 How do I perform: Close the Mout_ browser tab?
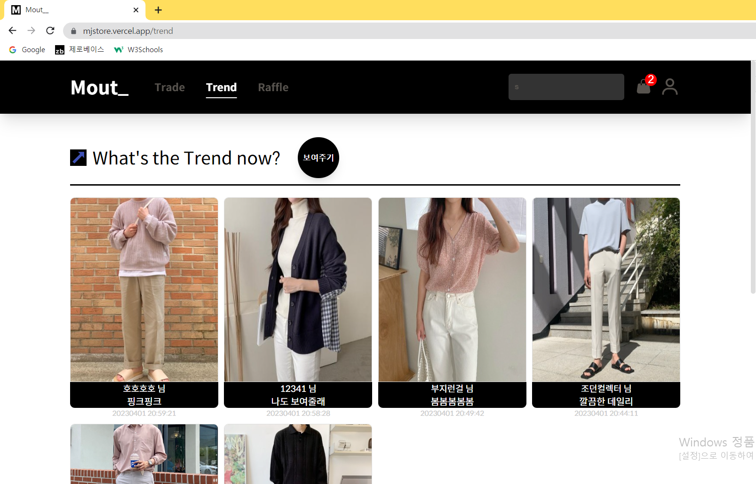coord(136,10)
